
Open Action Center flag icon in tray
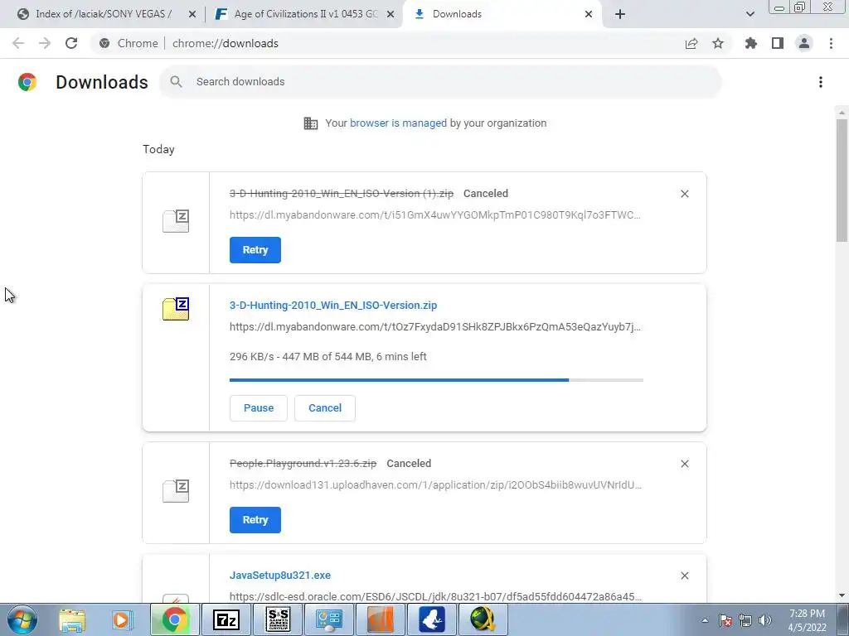(725, 620)
